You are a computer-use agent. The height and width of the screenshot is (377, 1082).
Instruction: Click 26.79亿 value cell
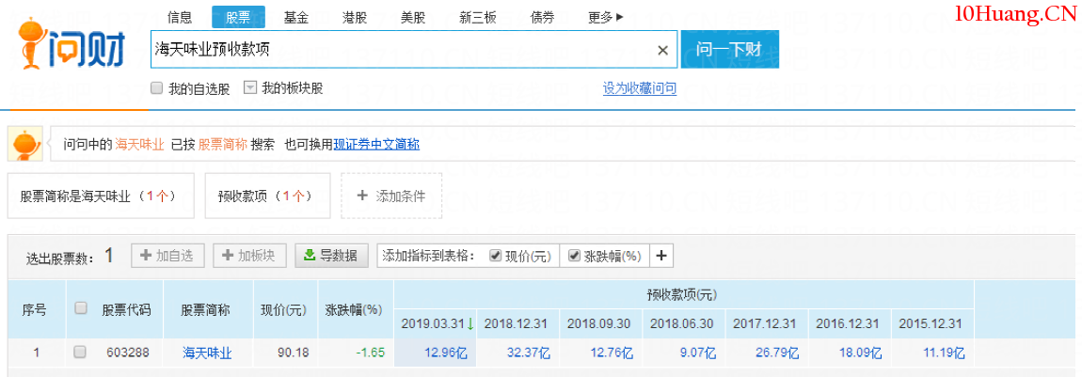[778, 353]
